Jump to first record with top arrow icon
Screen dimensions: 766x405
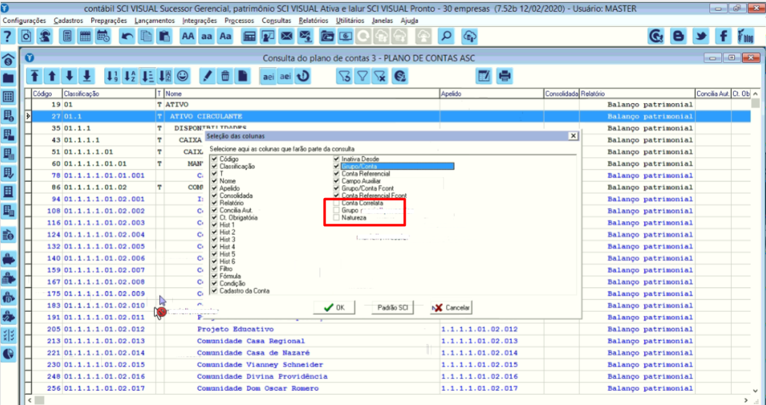click(x=35, y=76)
